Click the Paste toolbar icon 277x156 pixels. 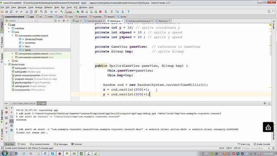click(35, 12)
